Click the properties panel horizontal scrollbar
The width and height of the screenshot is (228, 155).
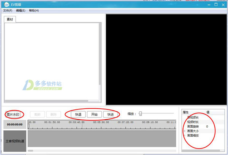[201, 150]
